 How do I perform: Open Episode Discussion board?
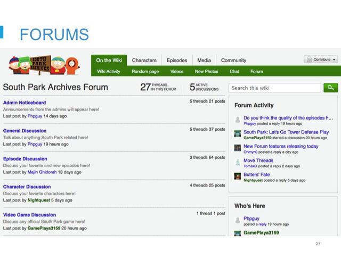pyautogui.click(x=25, y=159)
